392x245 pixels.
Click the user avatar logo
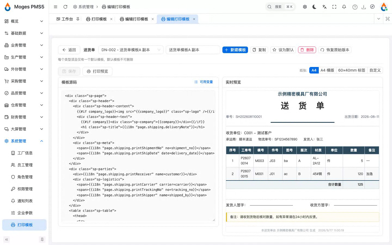pyautogui.click(x=384, y=7)
